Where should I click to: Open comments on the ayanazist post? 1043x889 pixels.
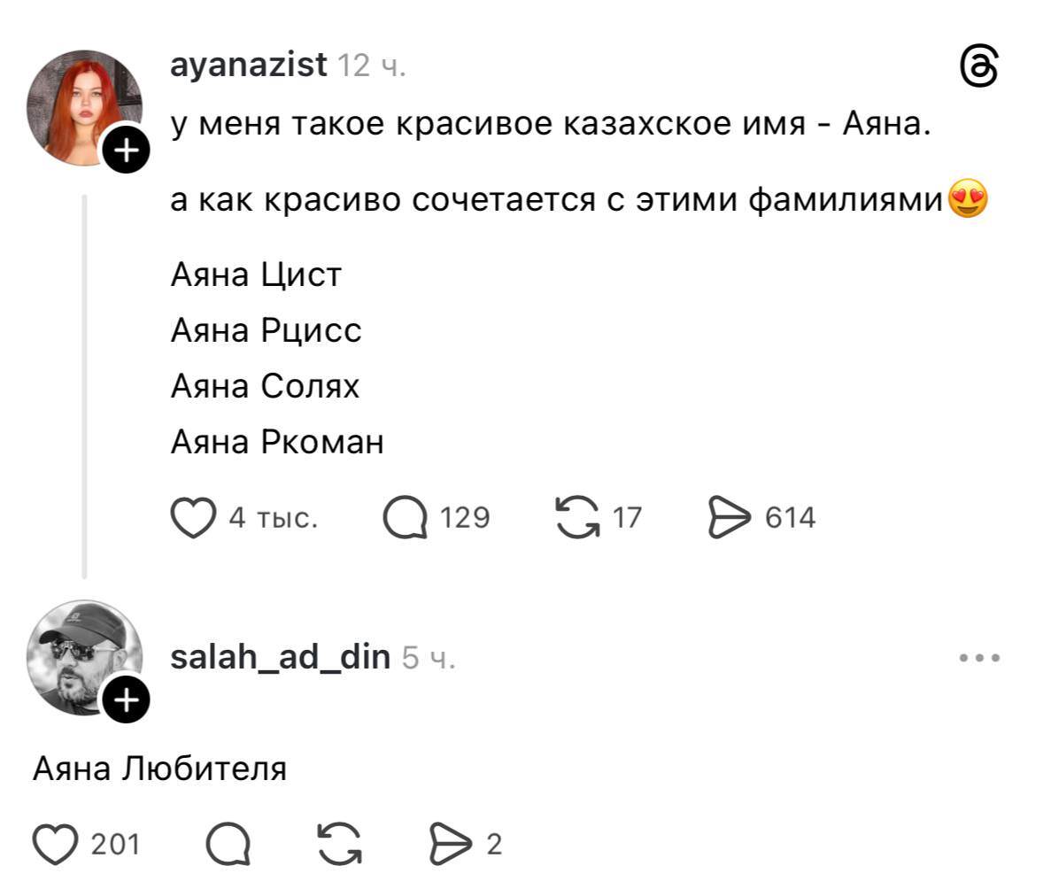[405, 517]
